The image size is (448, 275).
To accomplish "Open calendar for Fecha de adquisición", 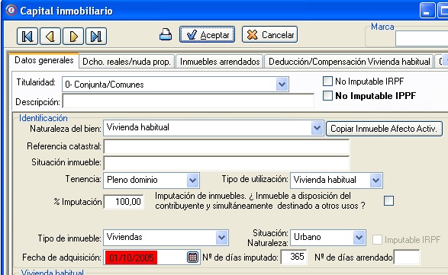I will click(x=192, y=257).
